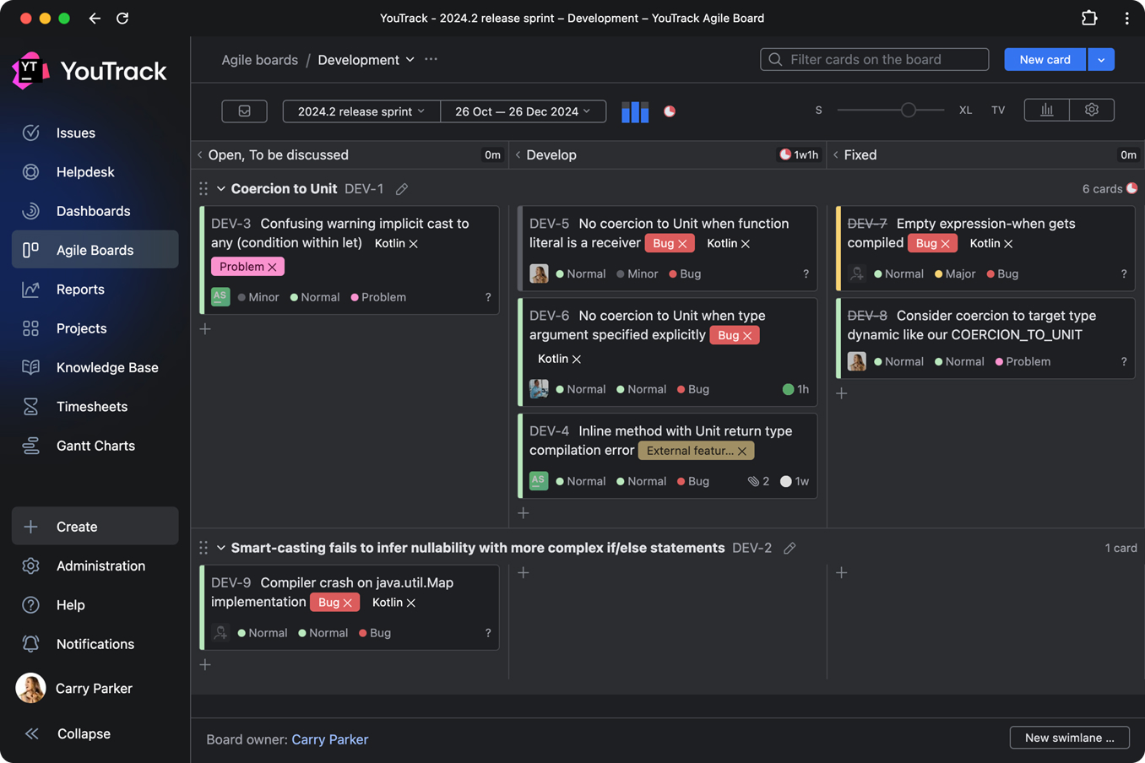Click the board chart bars icon
The image size is (1145, 763).
pyautogui.click(x=1046, y=111)
